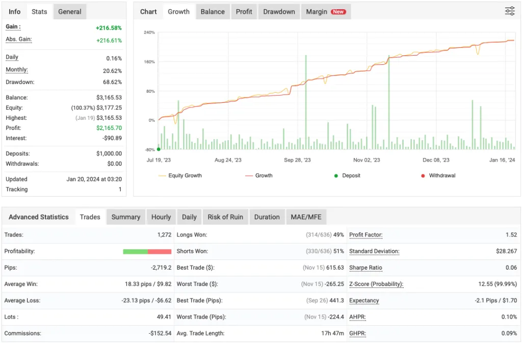Image resolution: width=522 pixels, height=343 pixels.
Task: View the new Margin tab
Action: [x=316, y=11]
